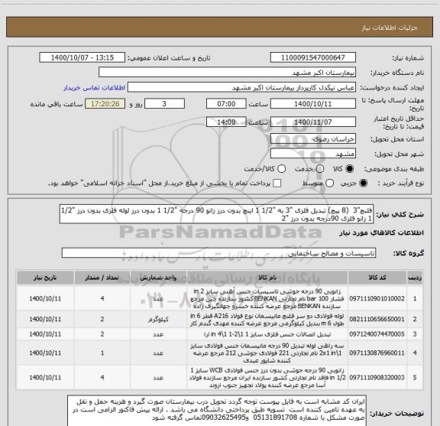Click row 4 product name سه راهی لوله تبدیل
440x426 pixels.
coord(267,353)
